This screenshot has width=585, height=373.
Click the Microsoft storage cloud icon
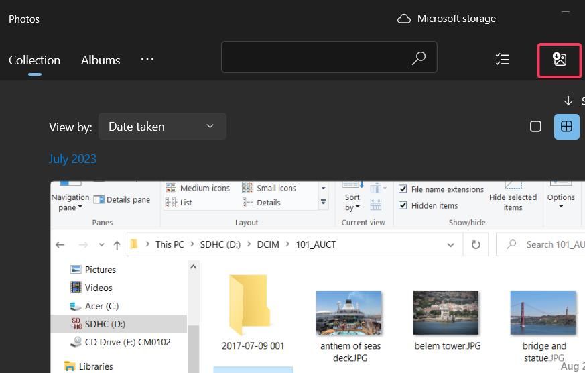click(404, 19)
